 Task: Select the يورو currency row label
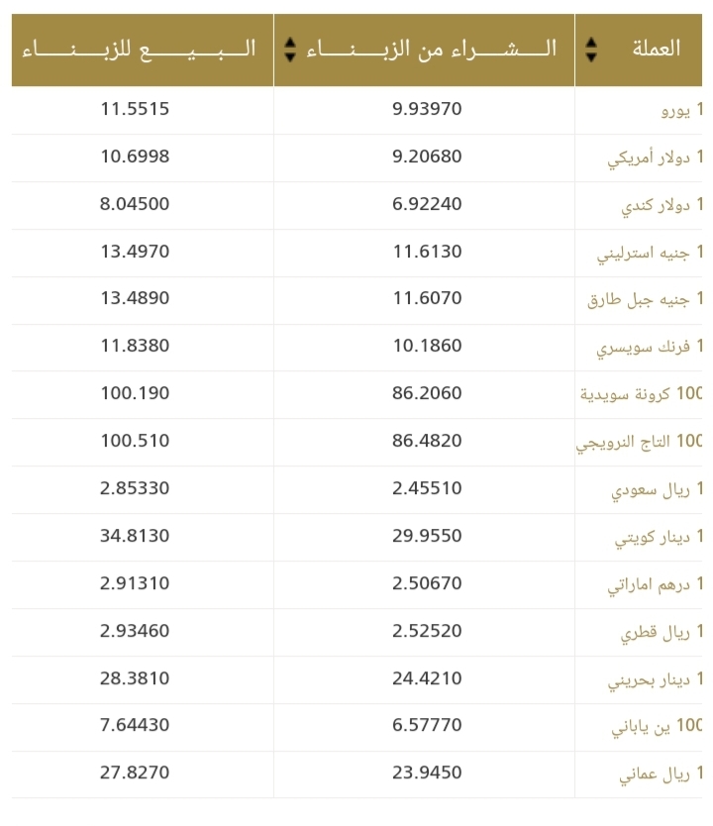[x=680, y=110]
